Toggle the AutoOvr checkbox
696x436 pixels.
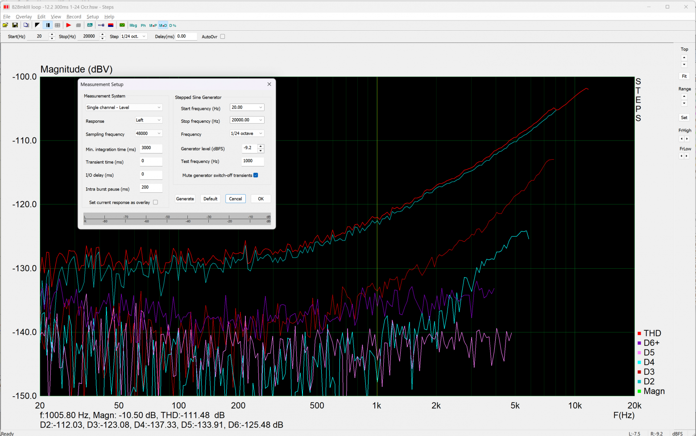(223, 37)
